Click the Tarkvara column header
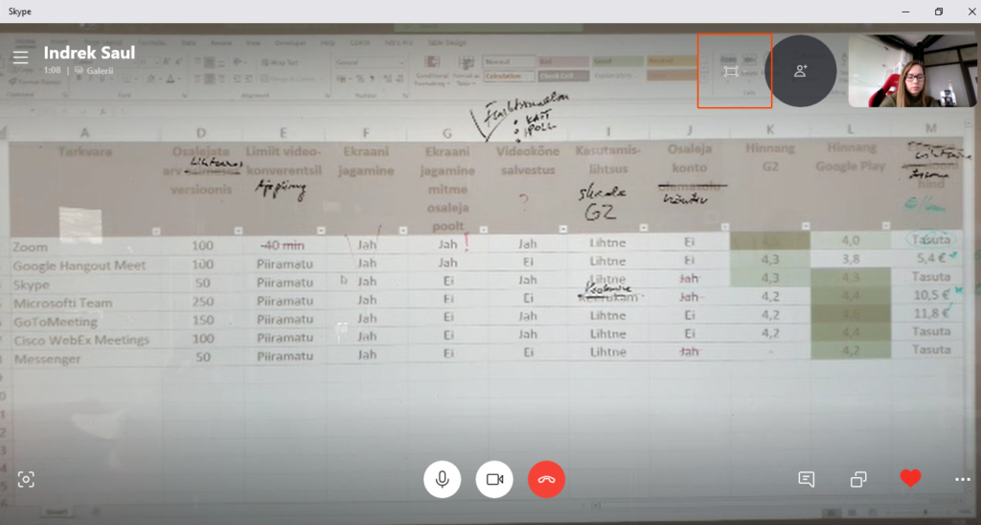981x525 pixels. (85, 152)
